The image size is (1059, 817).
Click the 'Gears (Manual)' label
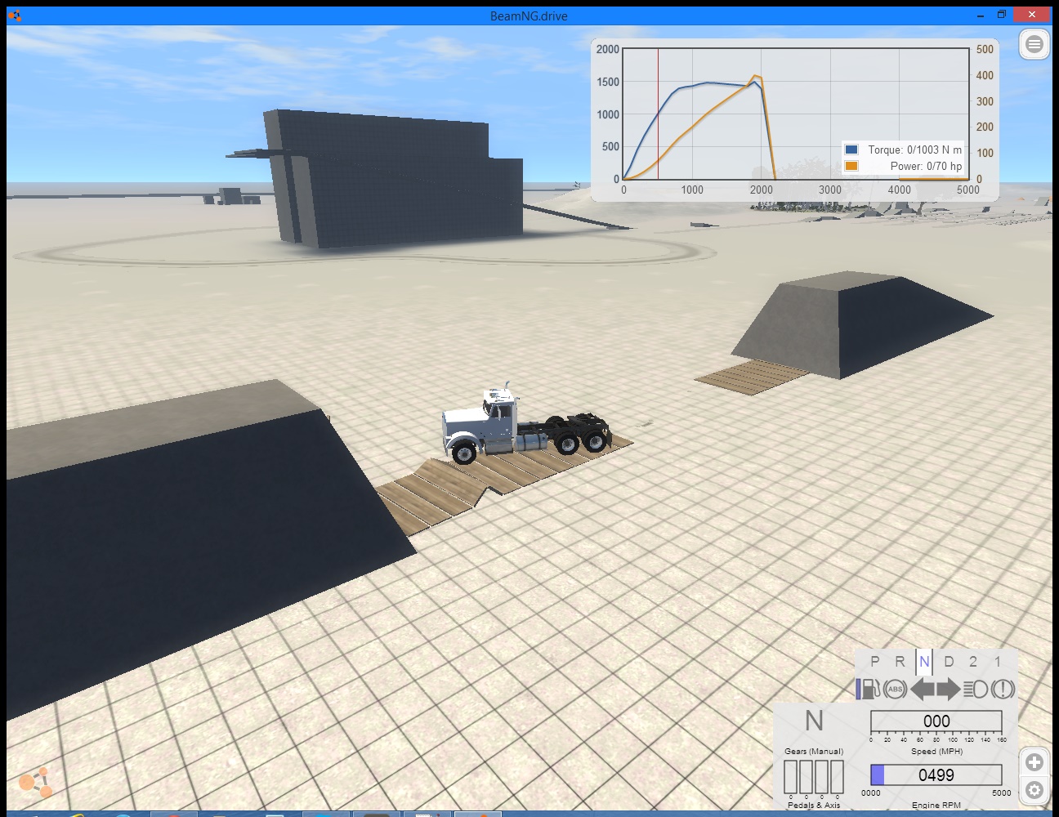coord(814,751)
